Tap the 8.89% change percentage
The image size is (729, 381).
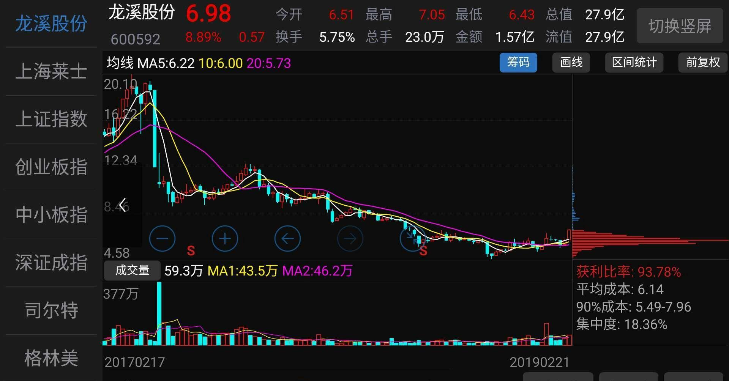[203, 37]
